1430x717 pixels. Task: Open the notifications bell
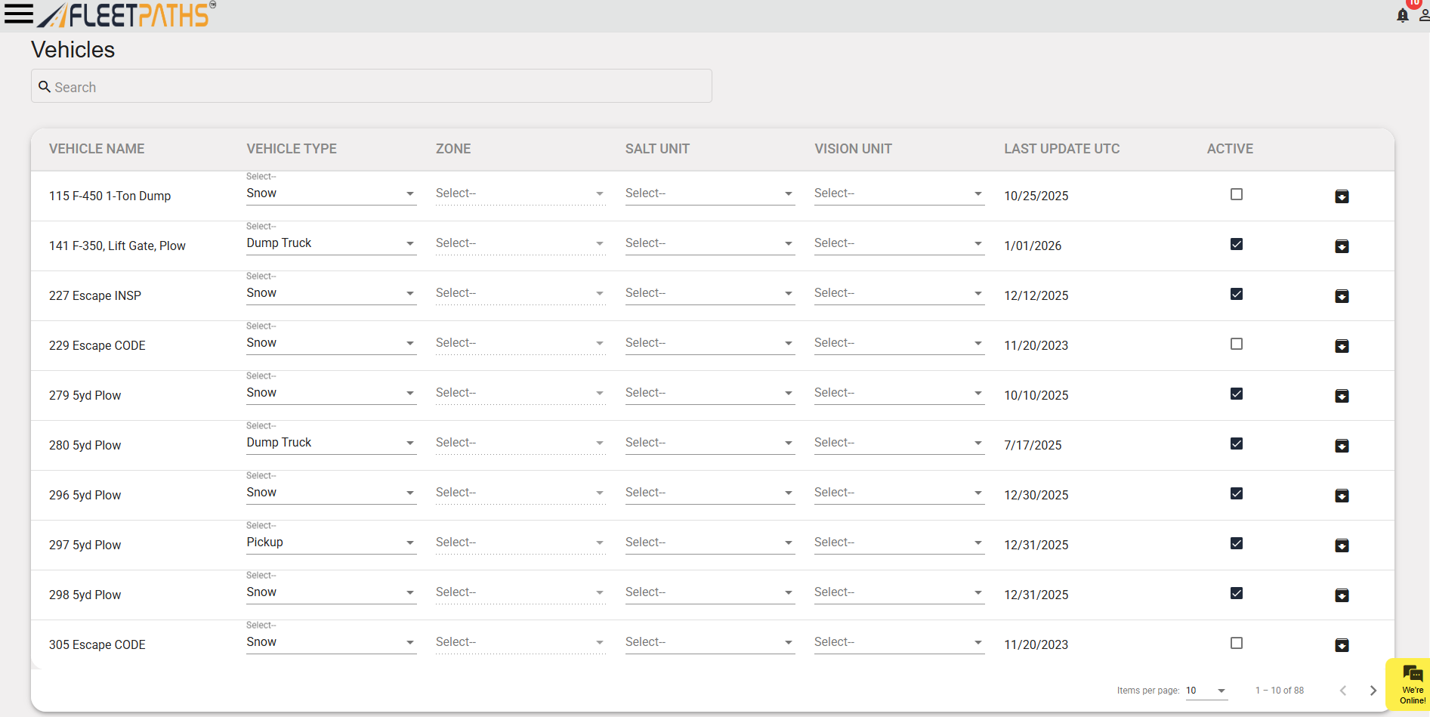tap(1403, 16)
